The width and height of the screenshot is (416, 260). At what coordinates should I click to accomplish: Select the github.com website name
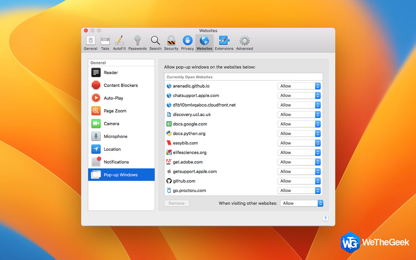click(x=184, y=181)
